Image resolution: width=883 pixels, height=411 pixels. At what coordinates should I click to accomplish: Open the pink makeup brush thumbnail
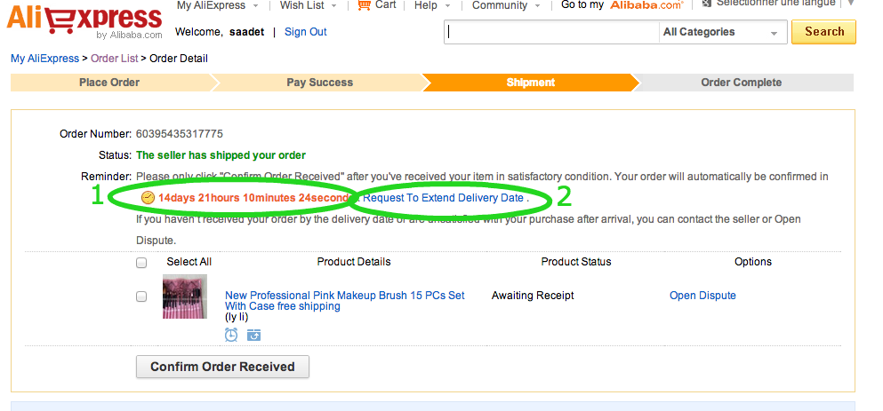185,296
